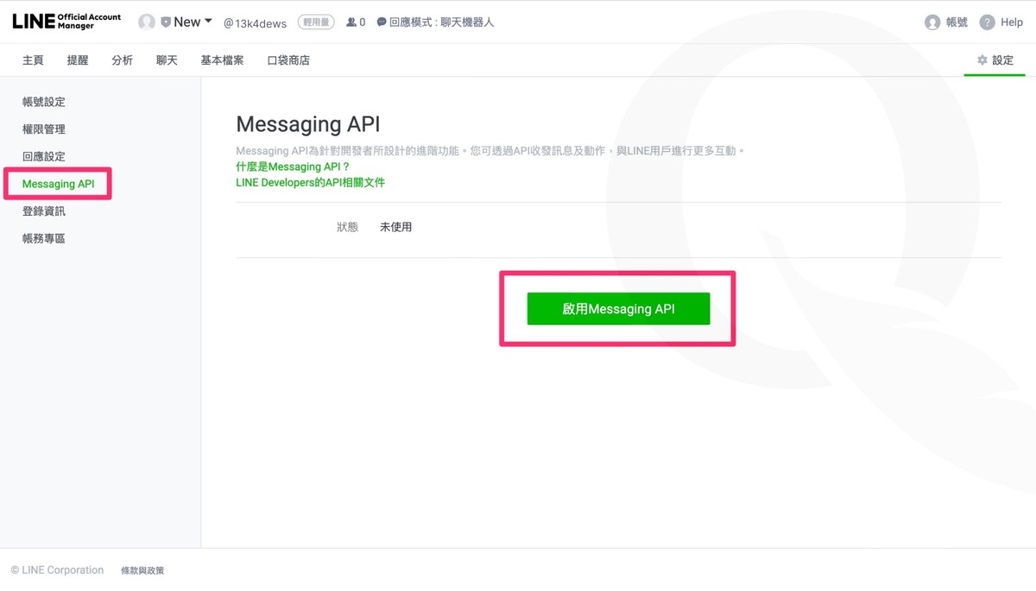Viewport: 1036px width, 591px height.
Task: Switch to the 分析 tab
Action: point(123,60)
